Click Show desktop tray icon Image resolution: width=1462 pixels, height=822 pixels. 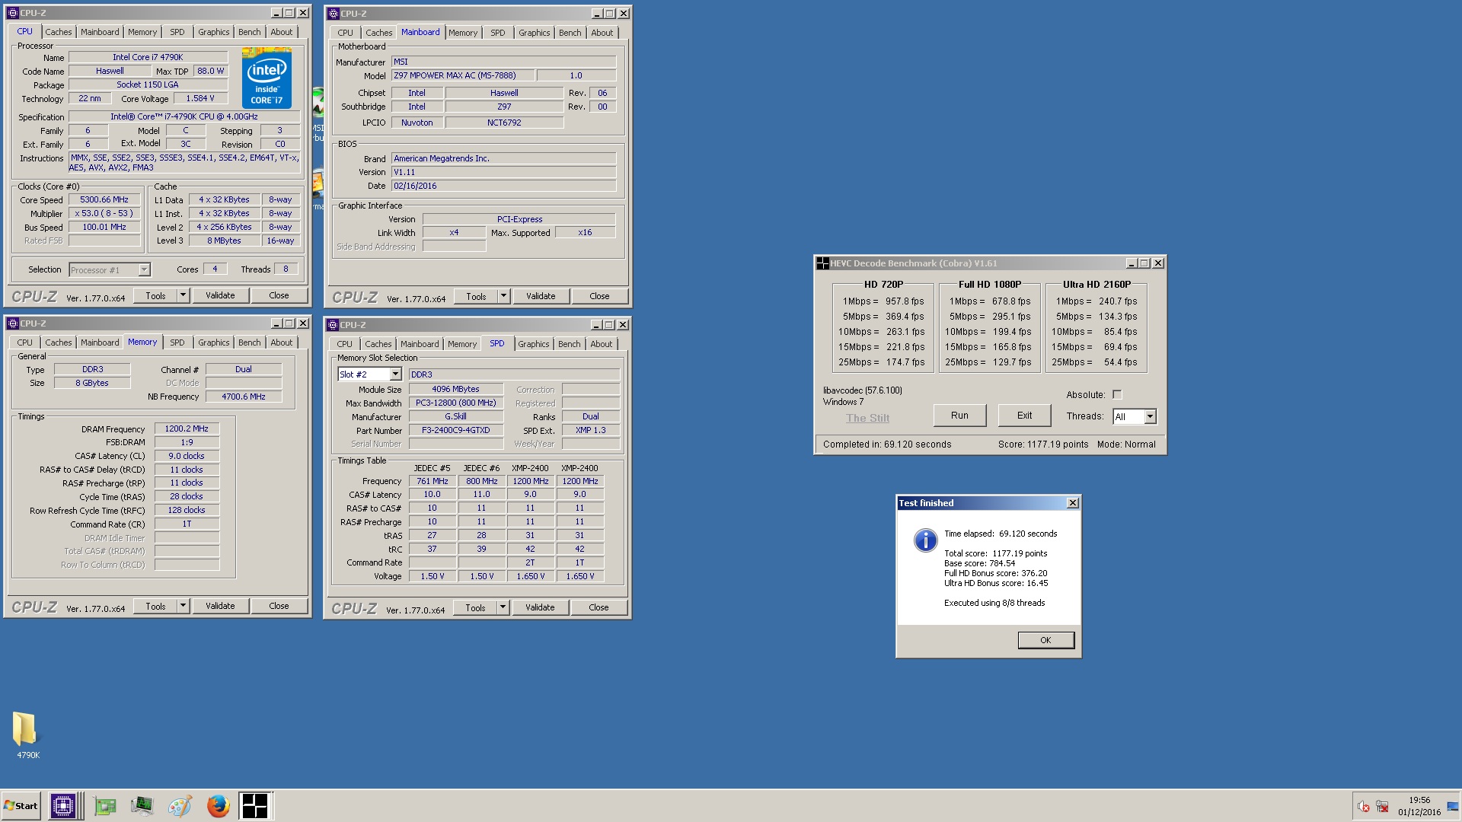click(x=1453, y=806)
